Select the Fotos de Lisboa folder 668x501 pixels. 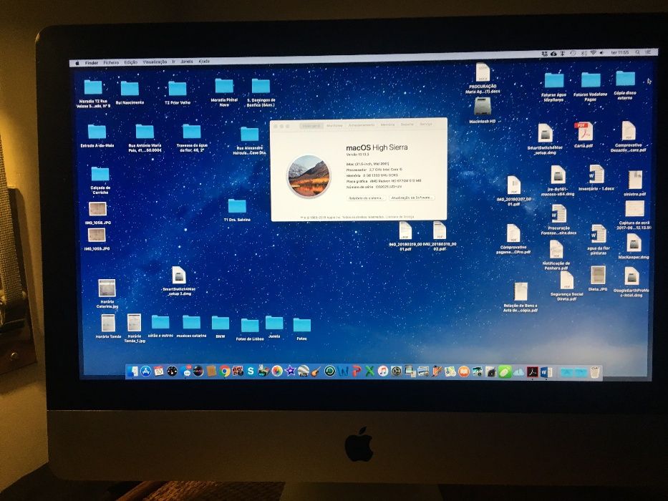[x=250, y=329]
